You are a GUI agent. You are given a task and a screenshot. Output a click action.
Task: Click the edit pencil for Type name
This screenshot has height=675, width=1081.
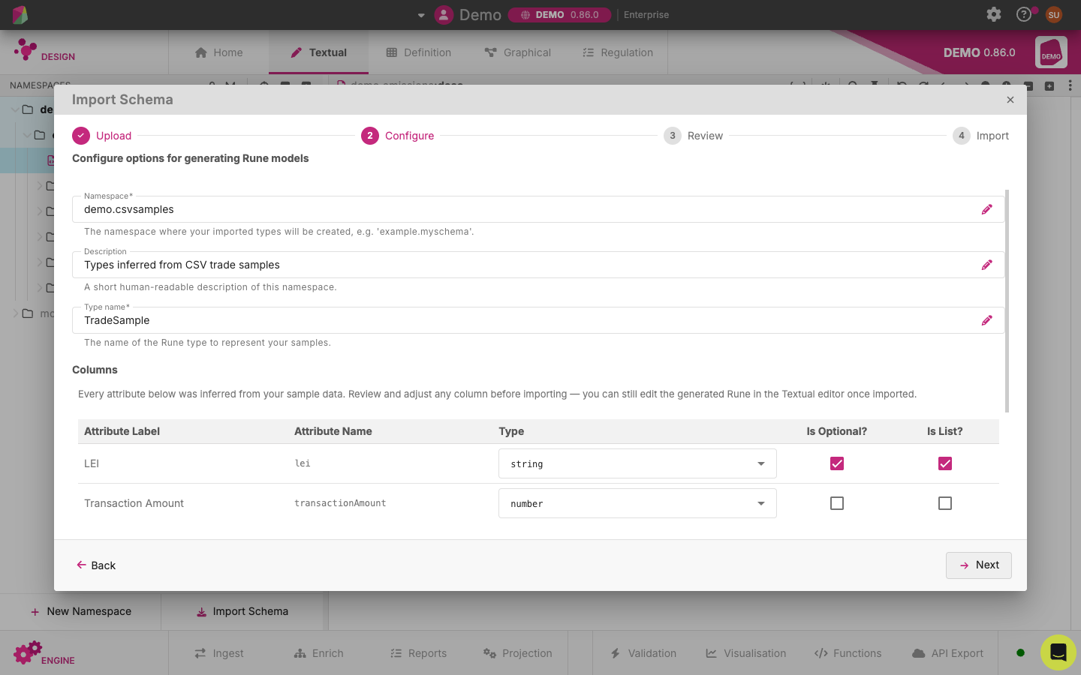click(986, 320)
